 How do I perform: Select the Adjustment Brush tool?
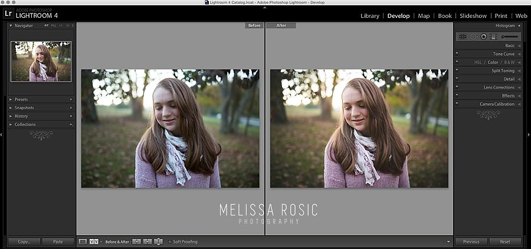pyautogui.click(x=509, y=36)
